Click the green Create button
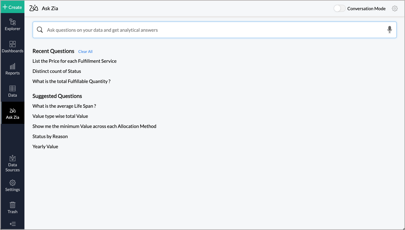The width and height of the screenshot is (405, 230). click(12, 7)
